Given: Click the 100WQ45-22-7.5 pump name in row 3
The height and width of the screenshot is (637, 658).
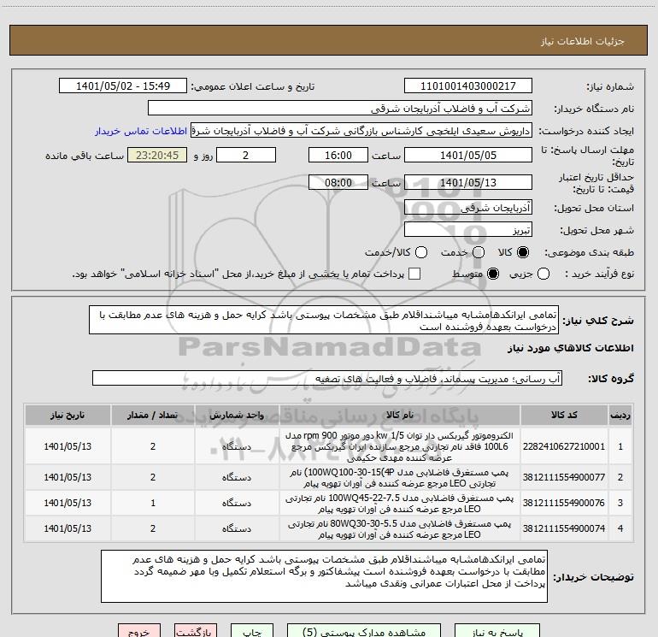Looking at the screenshot, I should pyautogui.click(x=400, y=503).
